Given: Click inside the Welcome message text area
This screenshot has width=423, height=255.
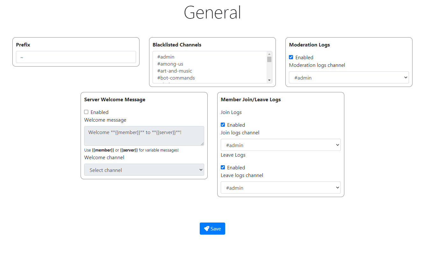Looking at the screenshot, I should (144, 136).
